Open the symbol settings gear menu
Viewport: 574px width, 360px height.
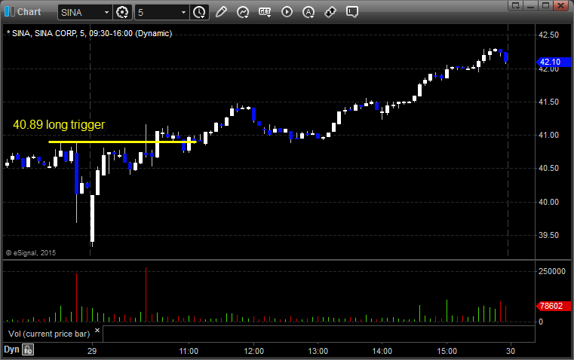coord(122,12)
